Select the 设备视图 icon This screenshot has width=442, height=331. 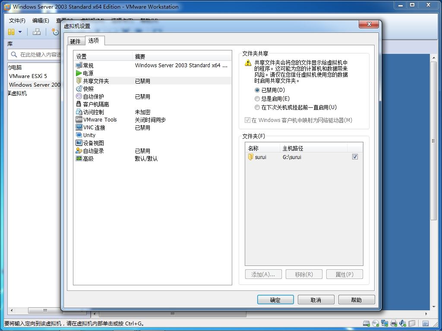click(x=79, y=143)
